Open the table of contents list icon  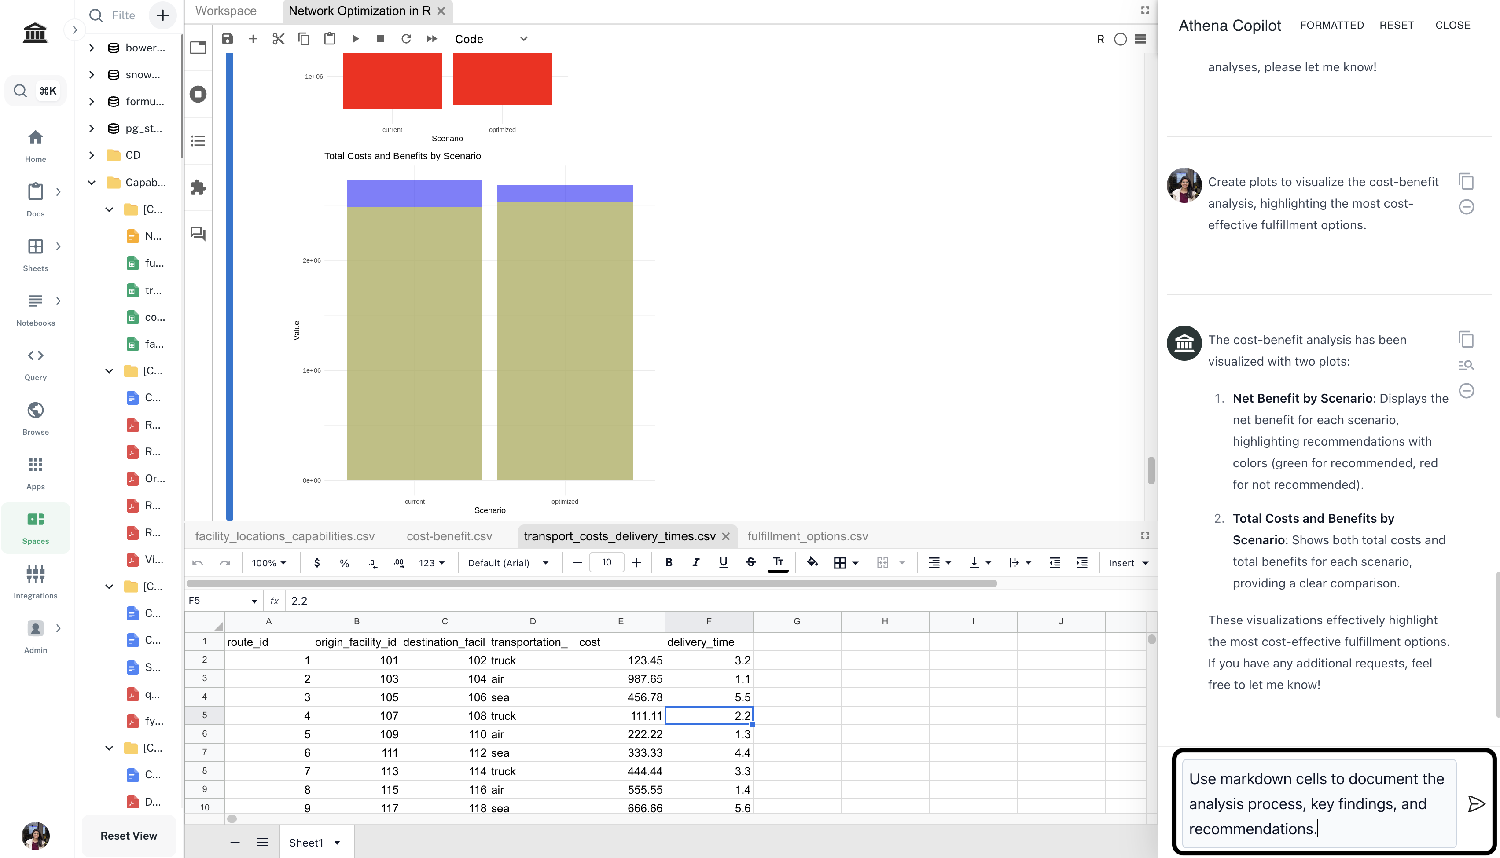(198, 140)
